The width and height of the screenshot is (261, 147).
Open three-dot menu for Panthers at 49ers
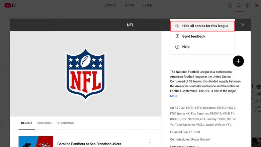(150, 141)
